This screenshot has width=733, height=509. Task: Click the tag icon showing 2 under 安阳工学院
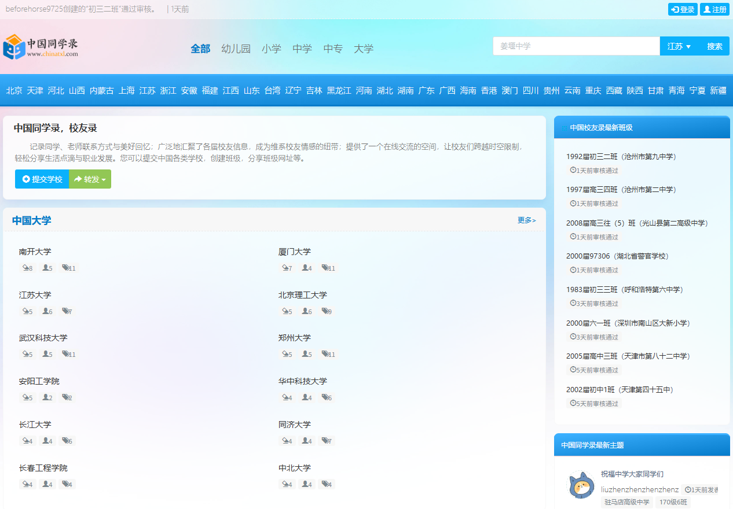click(x=65, y=397)
